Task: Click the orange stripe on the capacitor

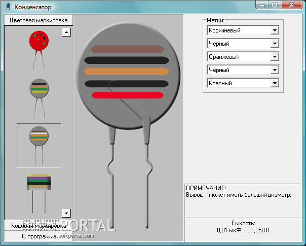Action: point(127,72)
